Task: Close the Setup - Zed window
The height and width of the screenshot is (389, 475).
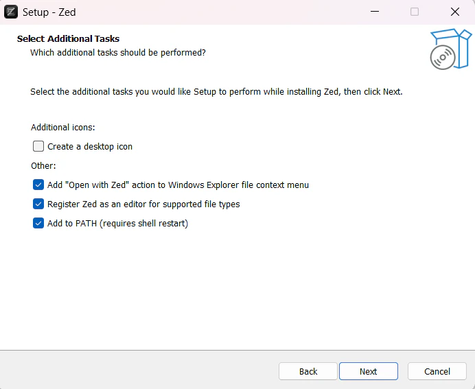Action: point(454,12)
